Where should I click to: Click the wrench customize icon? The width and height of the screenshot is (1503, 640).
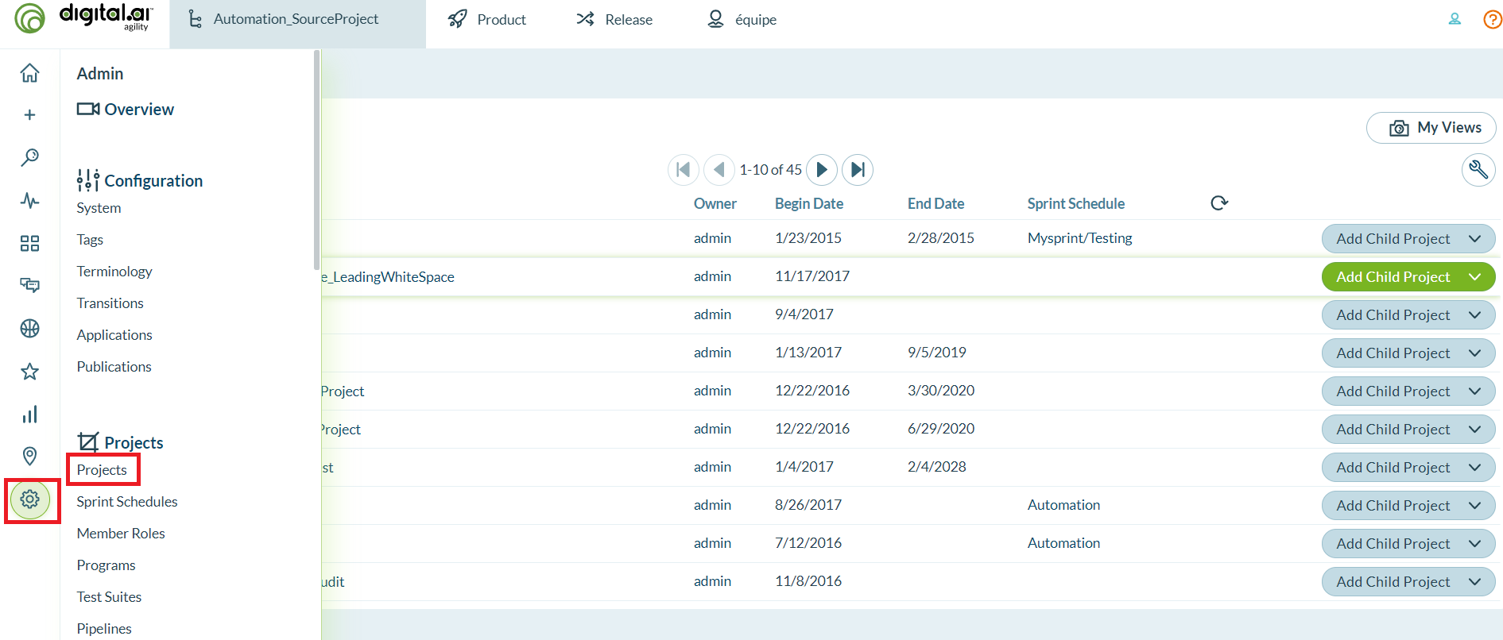1478,169
